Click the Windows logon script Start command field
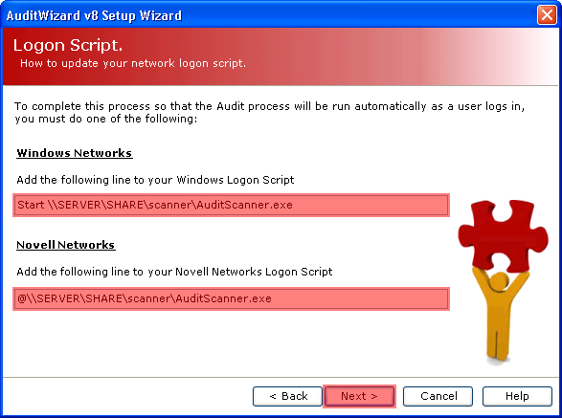The width and height of the screenshot is (562, 418). (231, 206)
